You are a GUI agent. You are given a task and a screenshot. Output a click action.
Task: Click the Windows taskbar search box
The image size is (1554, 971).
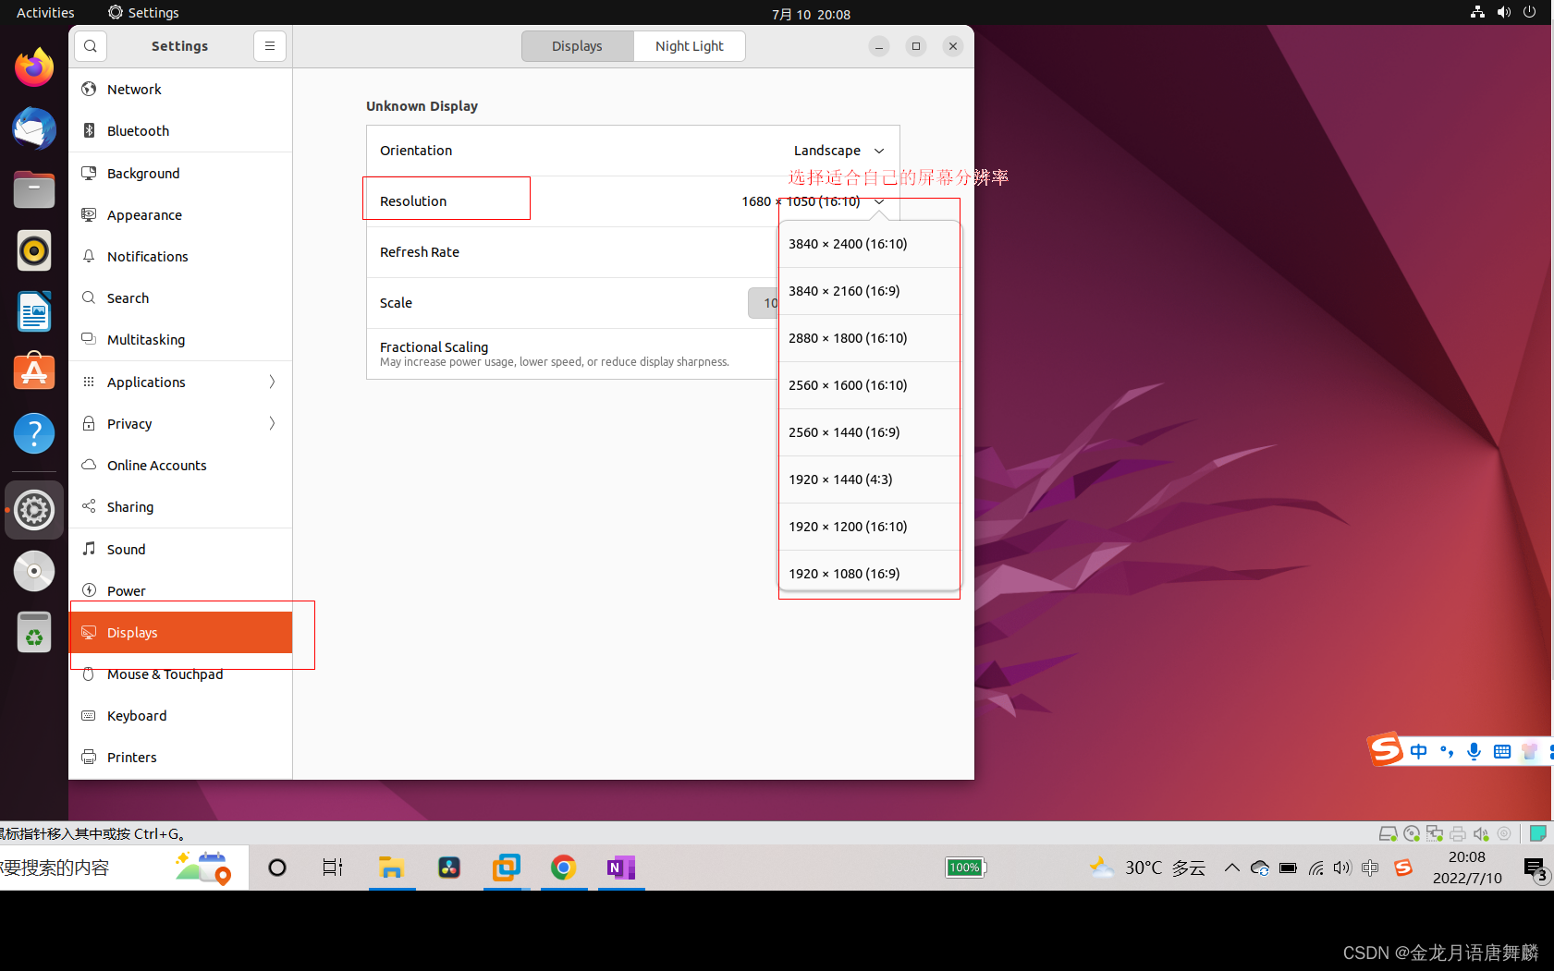click(x=92, y=867)
